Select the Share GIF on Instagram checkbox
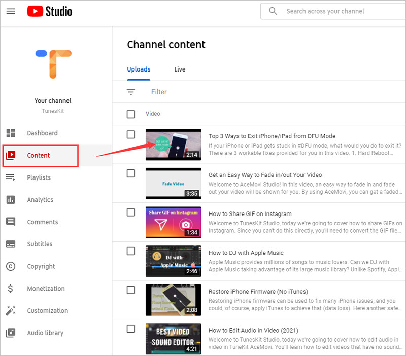 tap(131, 212)
